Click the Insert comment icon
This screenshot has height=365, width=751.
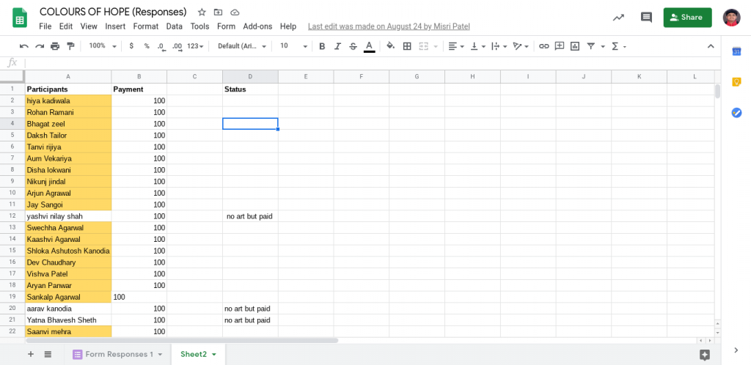[x=559, y=46]
